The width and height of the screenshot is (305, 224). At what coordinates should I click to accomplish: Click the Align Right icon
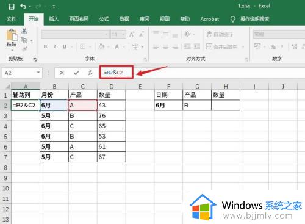(175, 46)
